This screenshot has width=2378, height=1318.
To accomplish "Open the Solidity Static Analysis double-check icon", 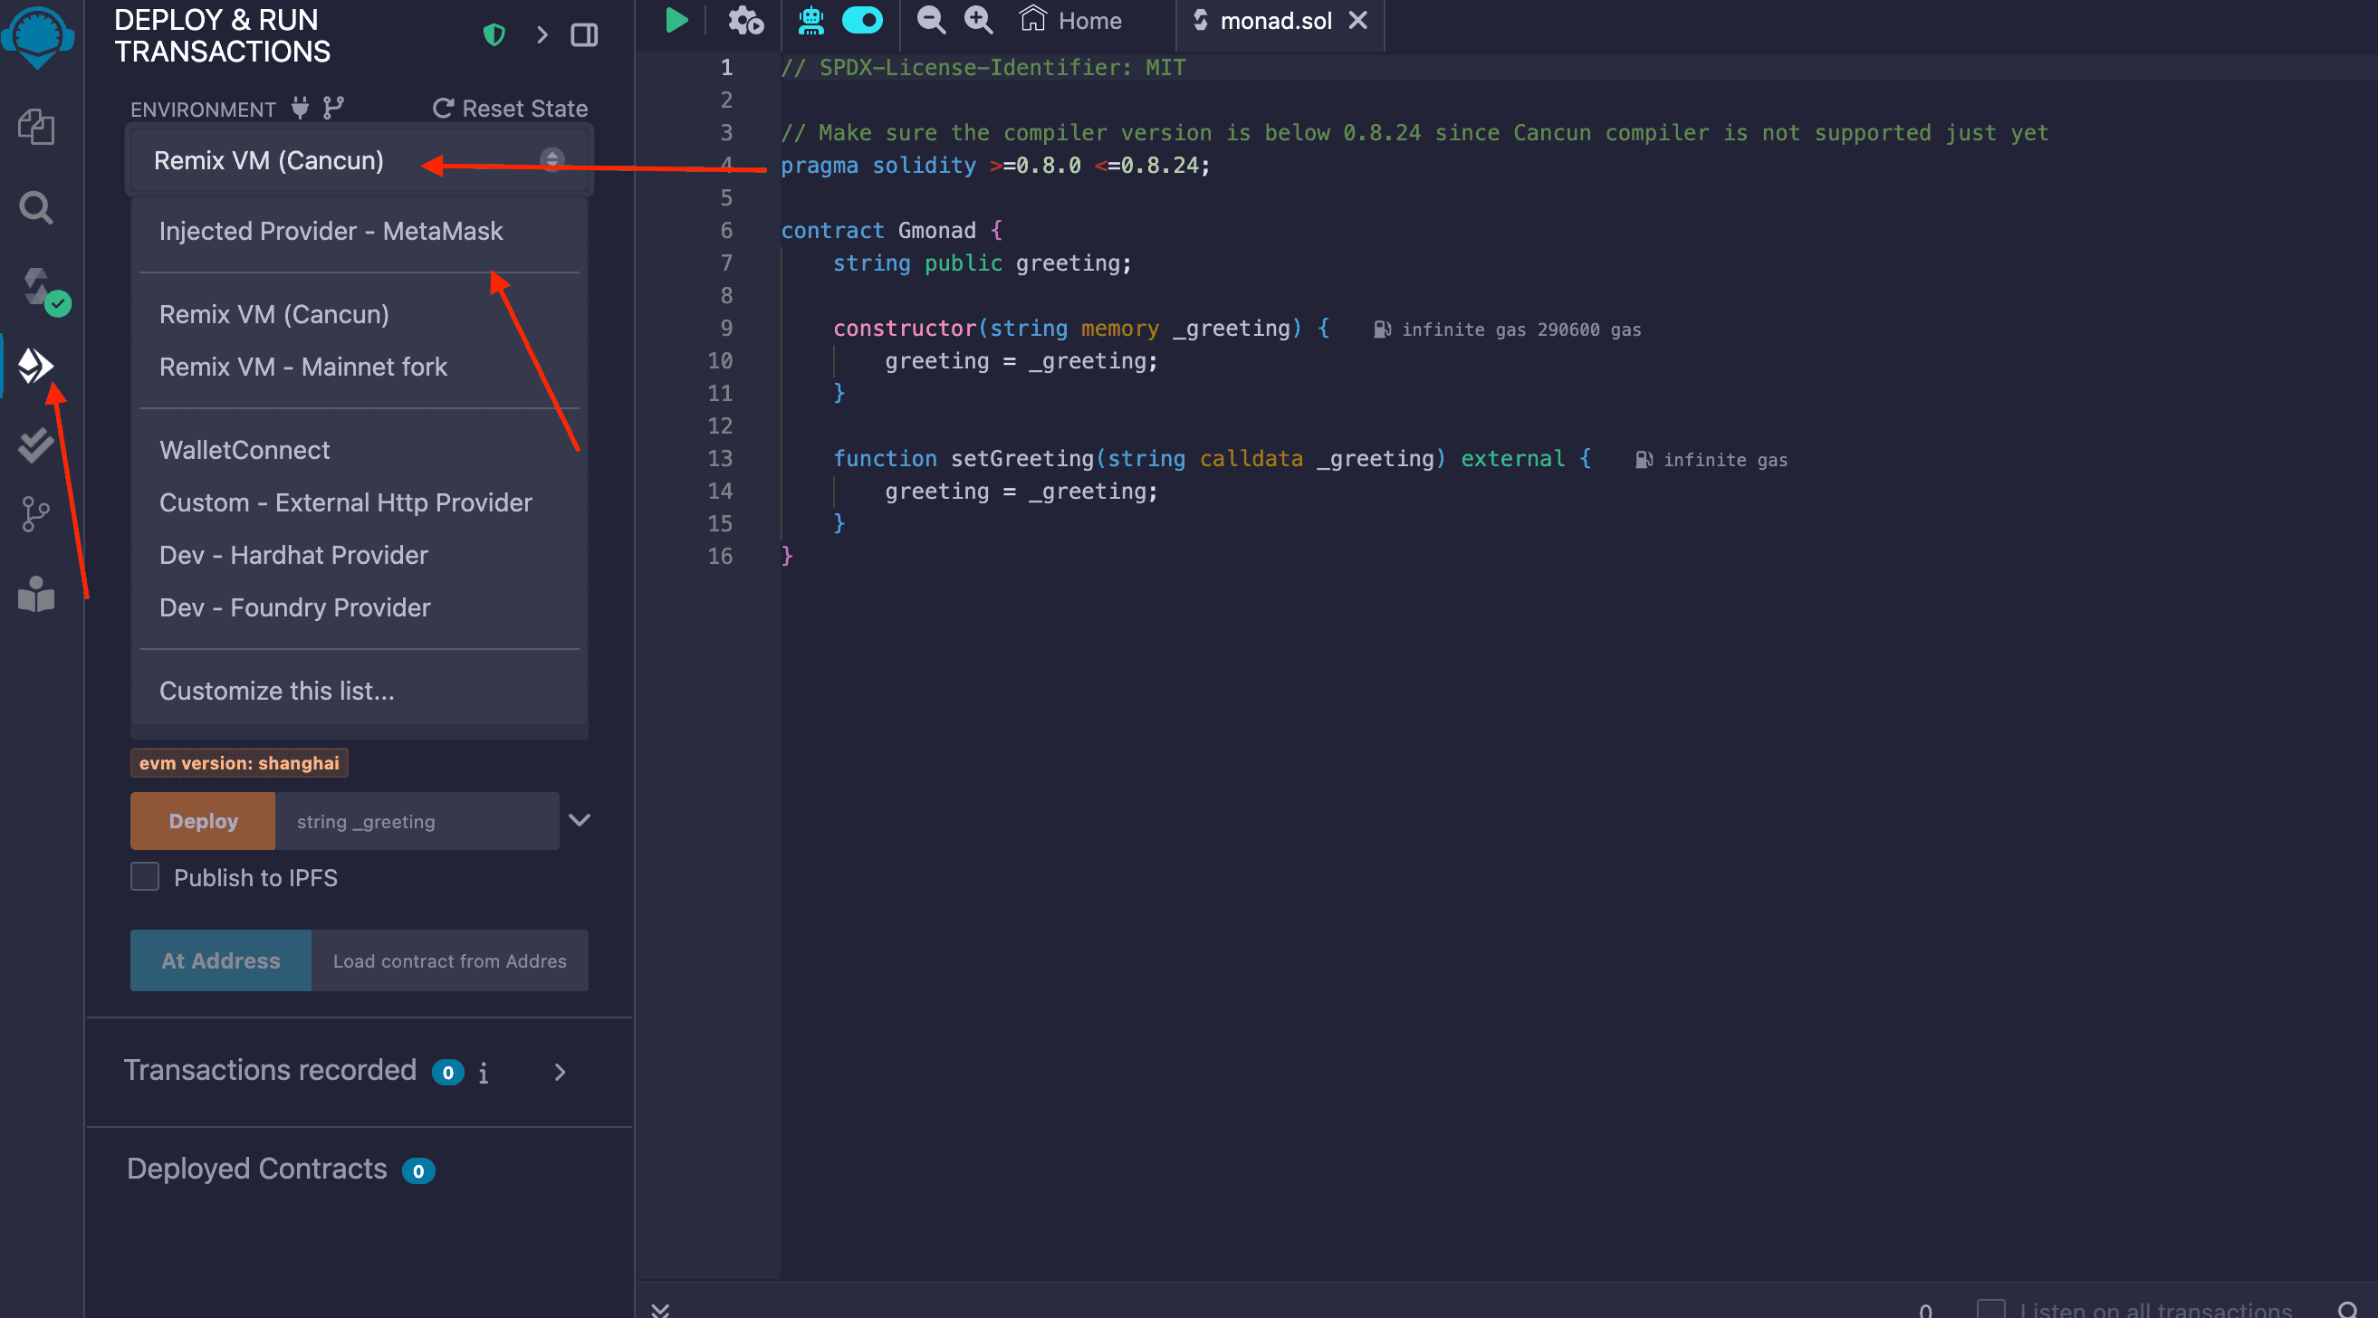I will (x=36, y=444).
